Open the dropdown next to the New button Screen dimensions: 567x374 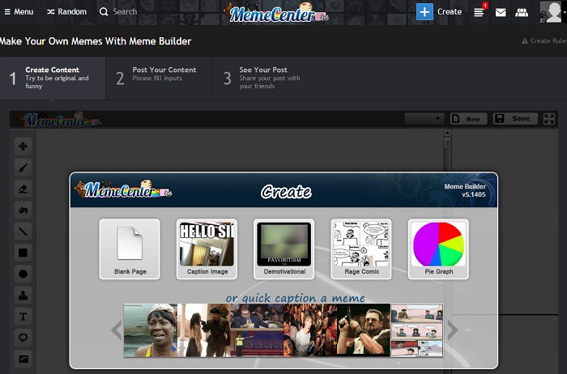424,119
